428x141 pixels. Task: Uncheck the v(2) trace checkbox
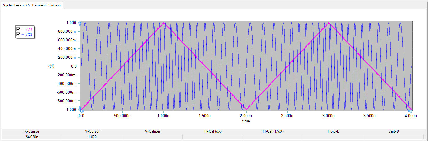click(18, 34)
